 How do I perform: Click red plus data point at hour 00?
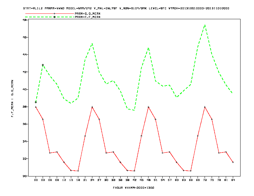36,107
